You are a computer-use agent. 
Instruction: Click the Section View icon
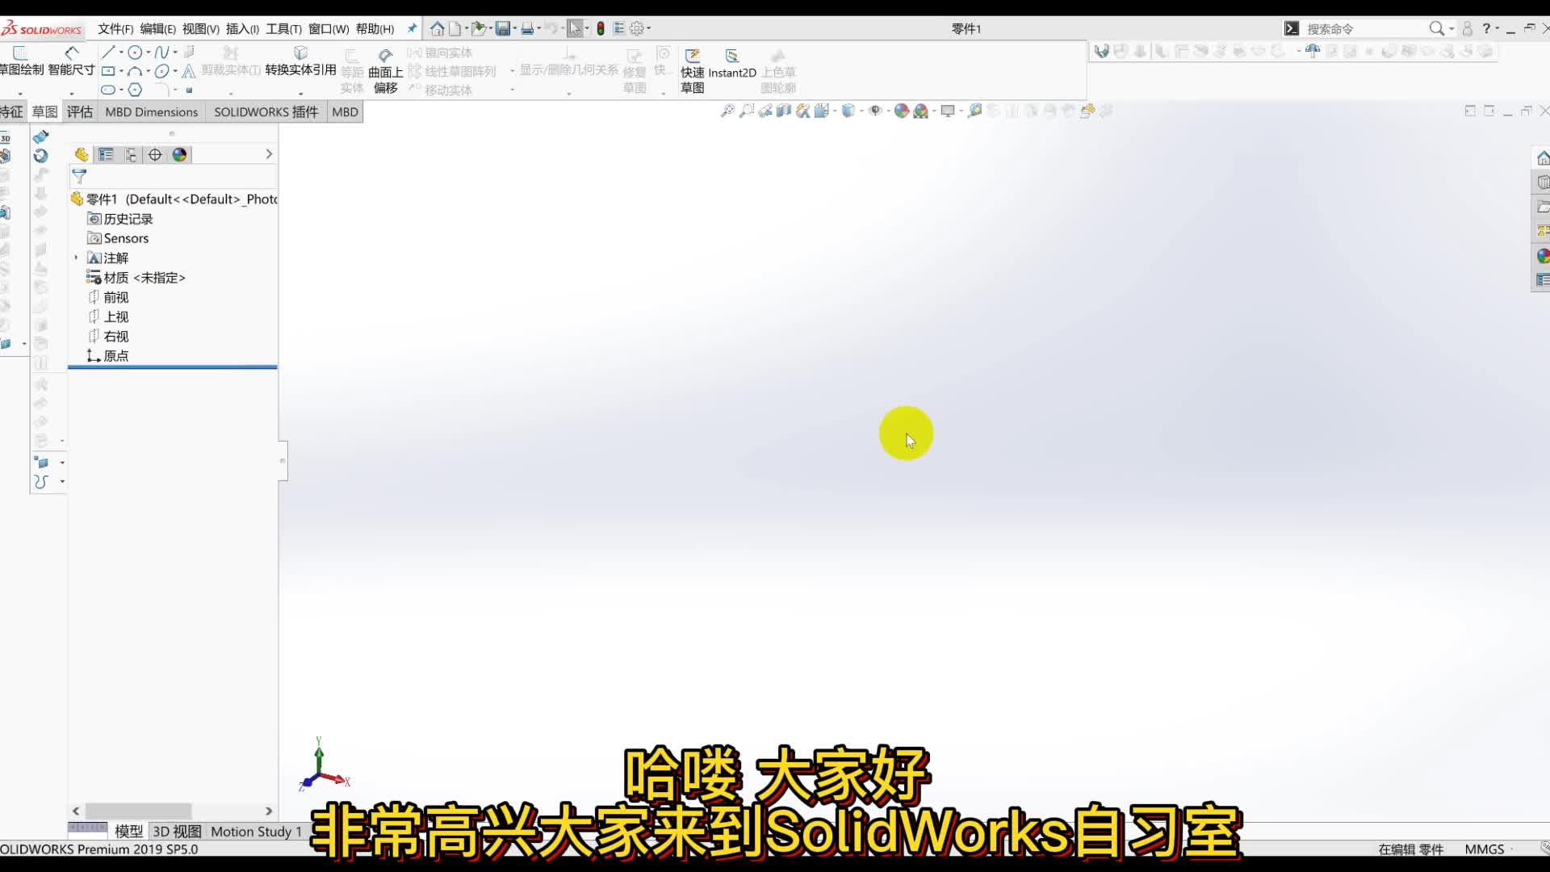tap(784, 111)
